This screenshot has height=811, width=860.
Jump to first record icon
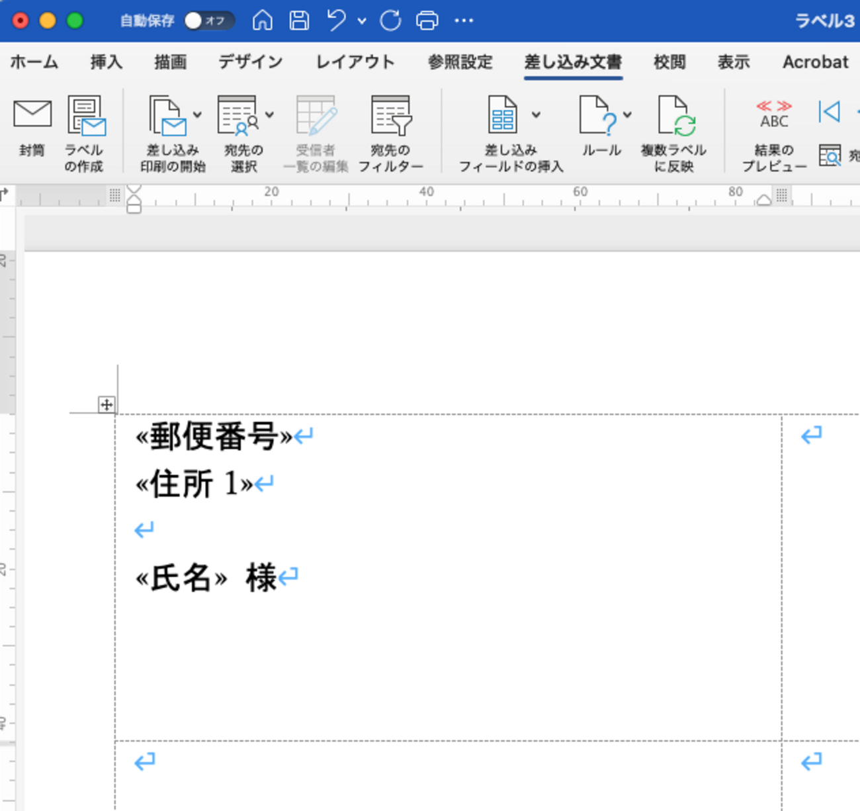[828, 111]
